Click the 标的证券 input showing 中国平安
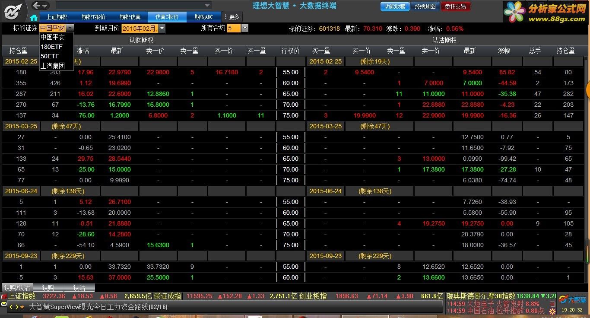The image size is (590, 318). point(52,28)
